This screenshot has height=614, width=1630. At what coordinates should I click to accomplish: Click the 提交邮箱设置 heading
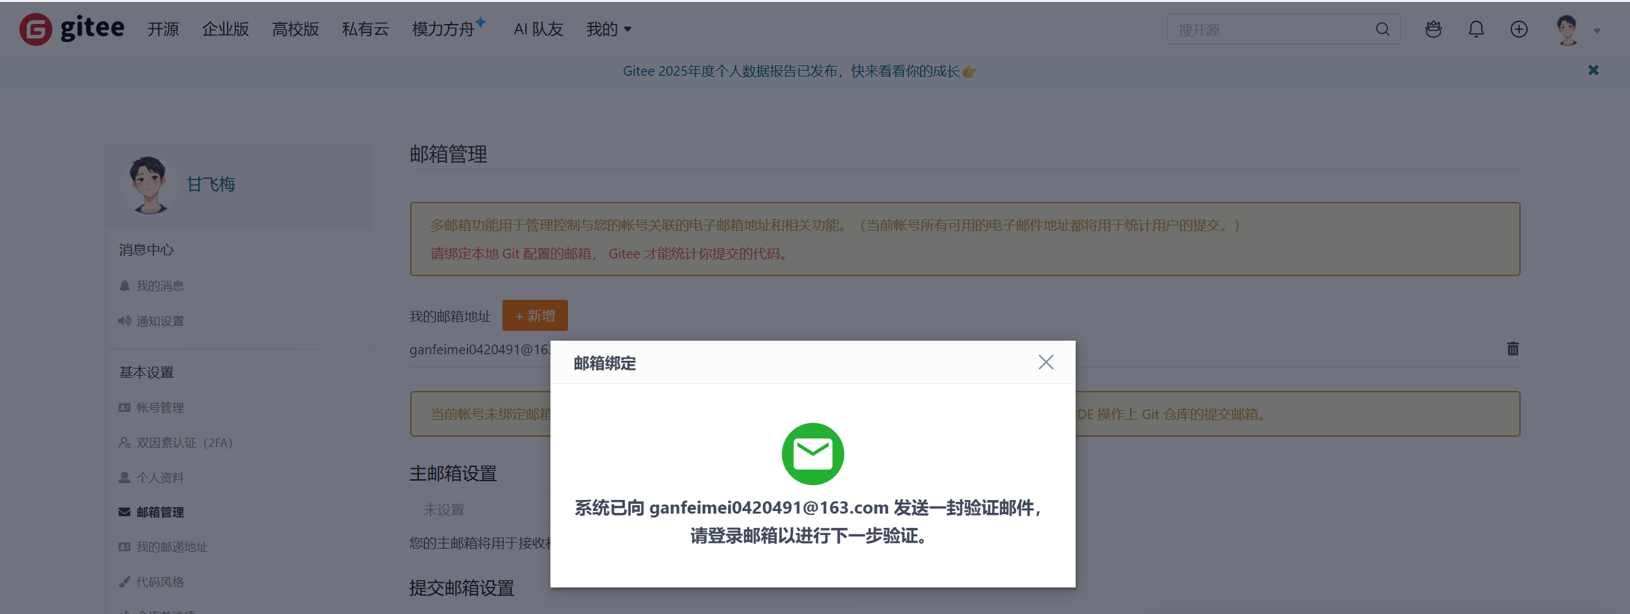pos(462,588)
